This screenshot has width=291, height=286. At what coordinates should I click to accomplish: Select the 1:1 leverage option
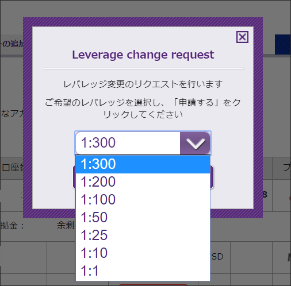[143, 271]
